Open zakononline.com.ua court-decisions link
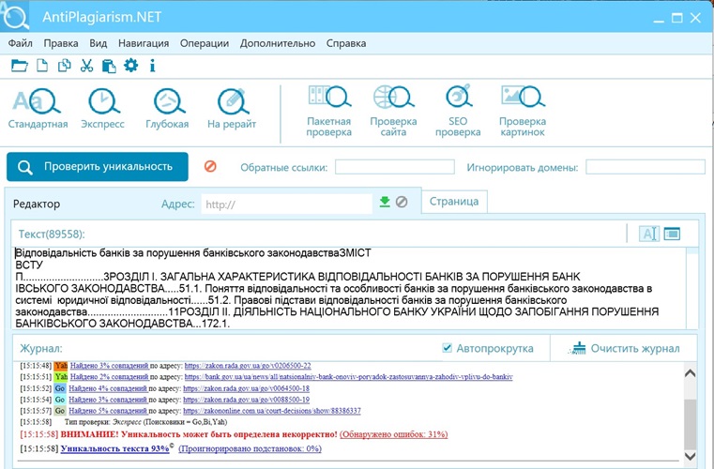 pos(272,411)
